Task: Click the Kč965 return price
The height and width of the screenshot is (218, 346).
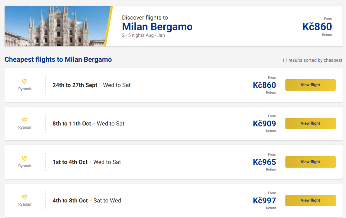Action: coord(264,162)
